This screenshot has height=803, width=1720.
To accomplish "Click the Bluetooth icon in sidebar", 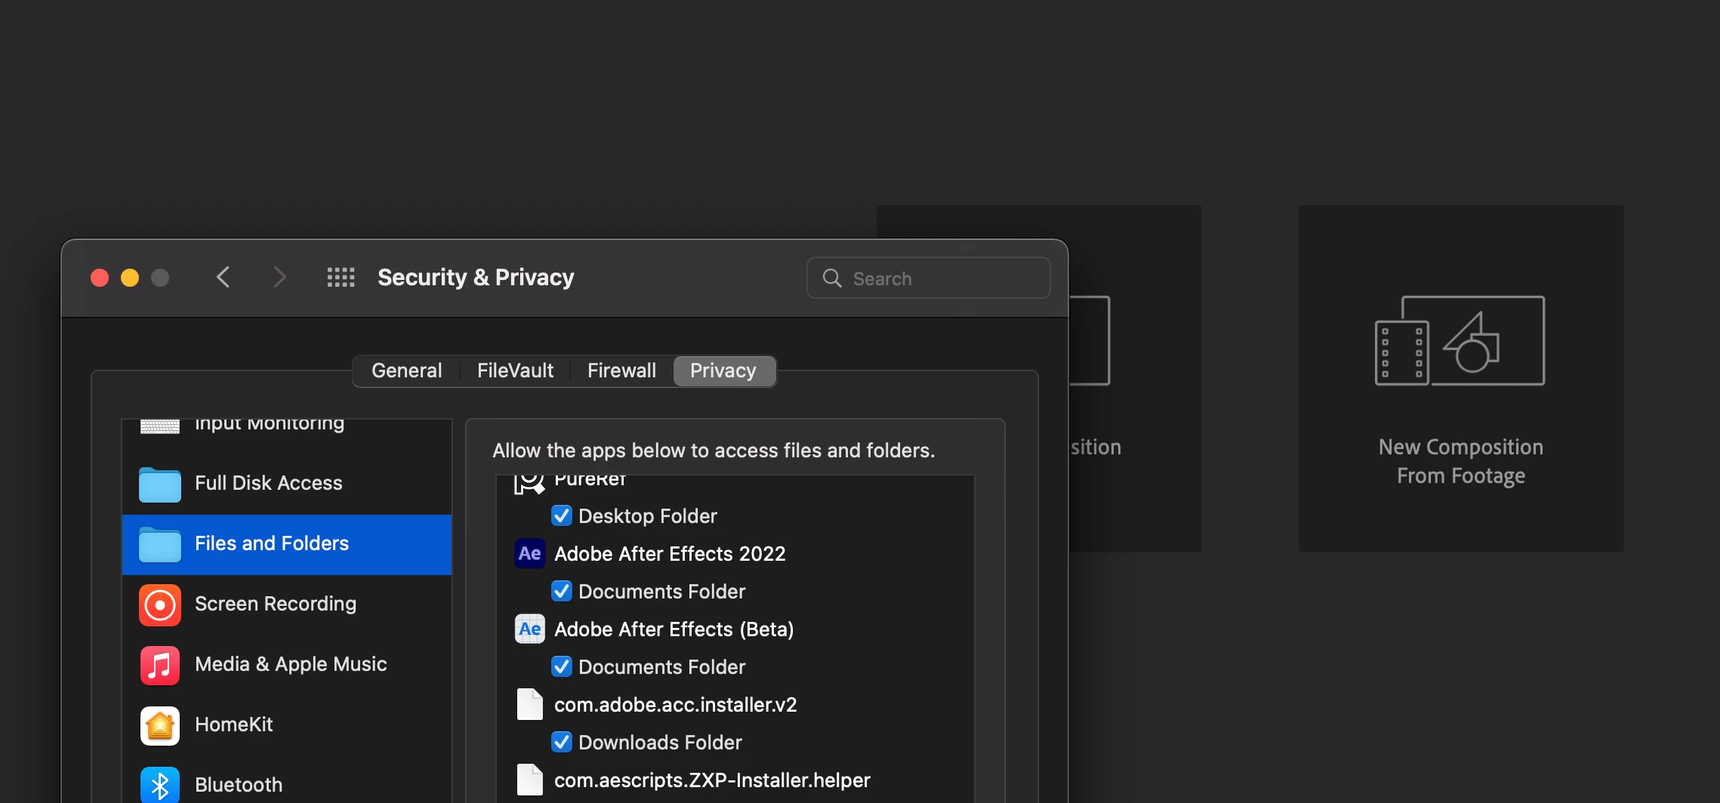I will click(x=160, y=785).
